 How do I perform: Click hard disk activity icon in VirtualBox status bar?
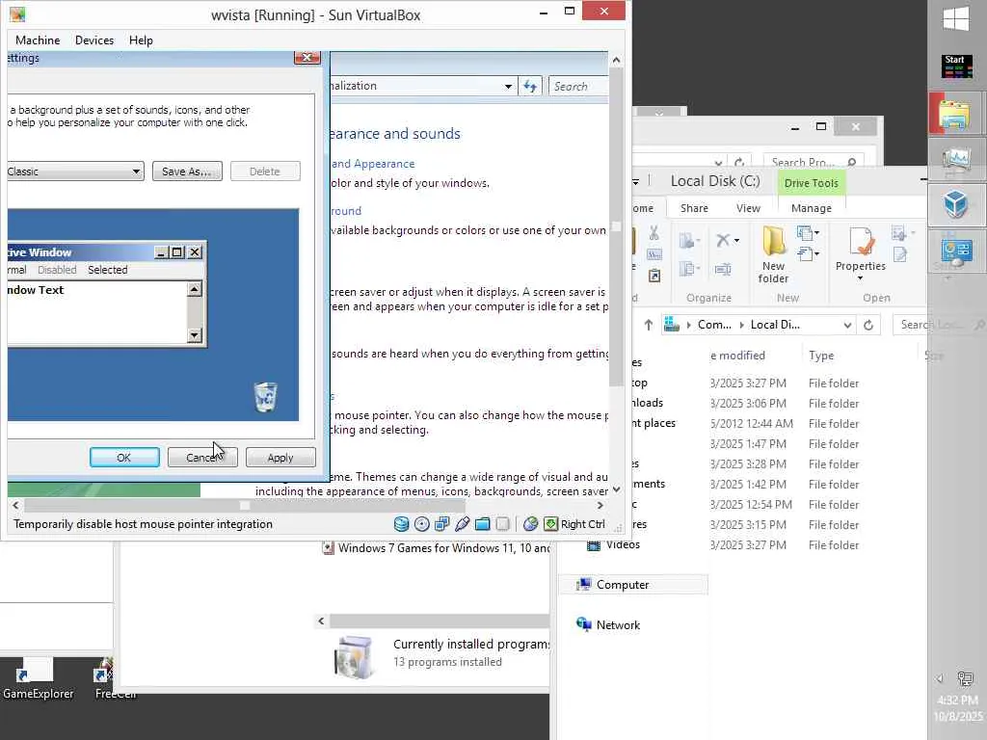[401, 523]
